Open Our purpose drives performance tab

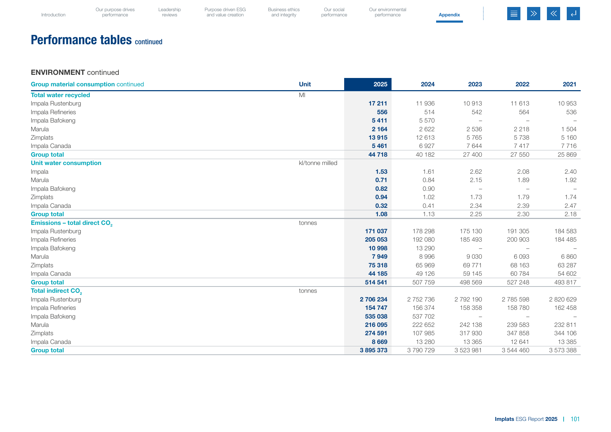(x=115, y=12)
